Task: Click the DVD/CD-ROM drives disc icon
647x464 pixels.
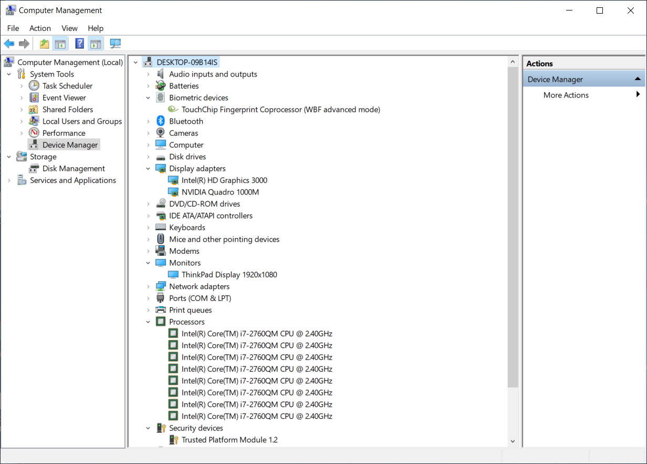Action: point(161,203)
